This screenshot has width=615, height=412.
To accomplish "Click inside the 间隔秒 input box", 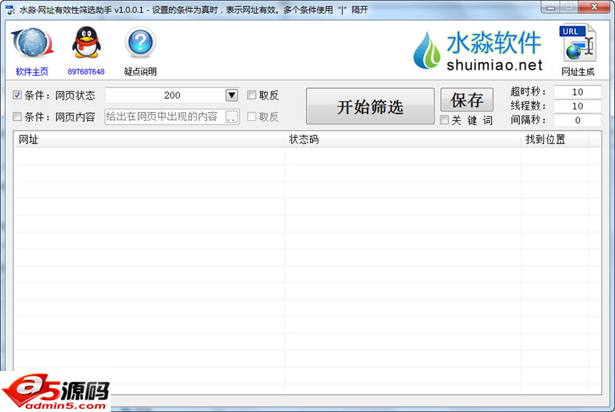I will (x=577, y=120).
